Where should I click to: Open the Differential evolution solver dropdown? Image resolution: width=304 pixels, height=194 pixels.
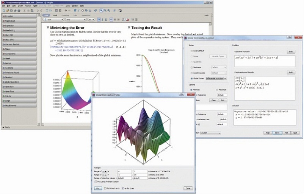point(216,79)
